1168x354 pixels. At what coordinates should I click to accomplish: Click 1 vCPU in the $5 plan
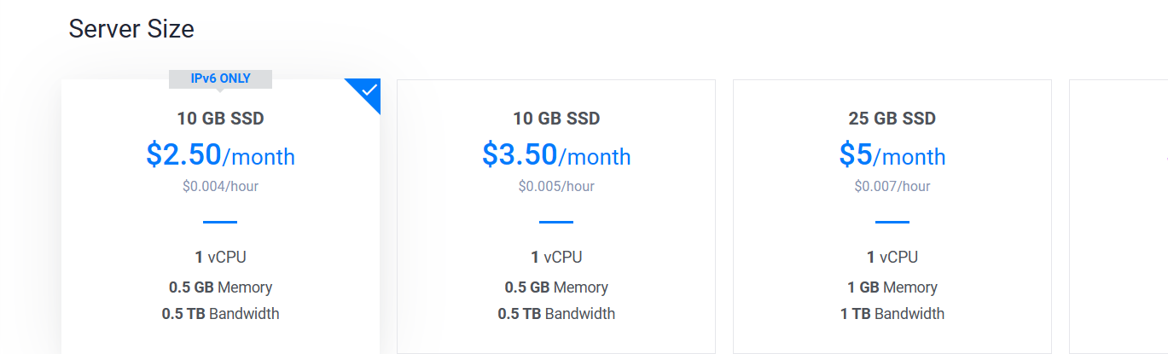[x=892, y=257]
